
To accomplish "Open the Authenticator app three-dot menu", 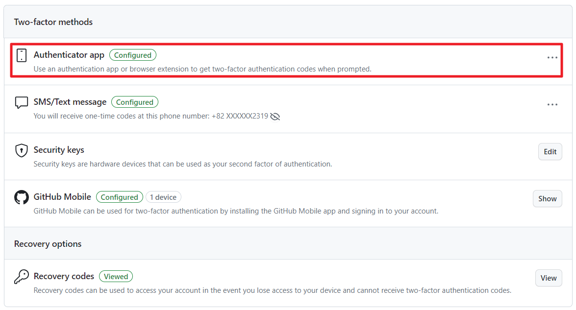I will pyautogui.click(x=552, y=58).
